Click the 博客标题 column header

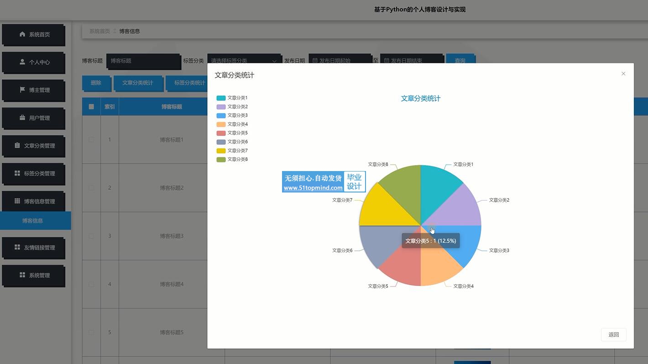pos(172,107)
